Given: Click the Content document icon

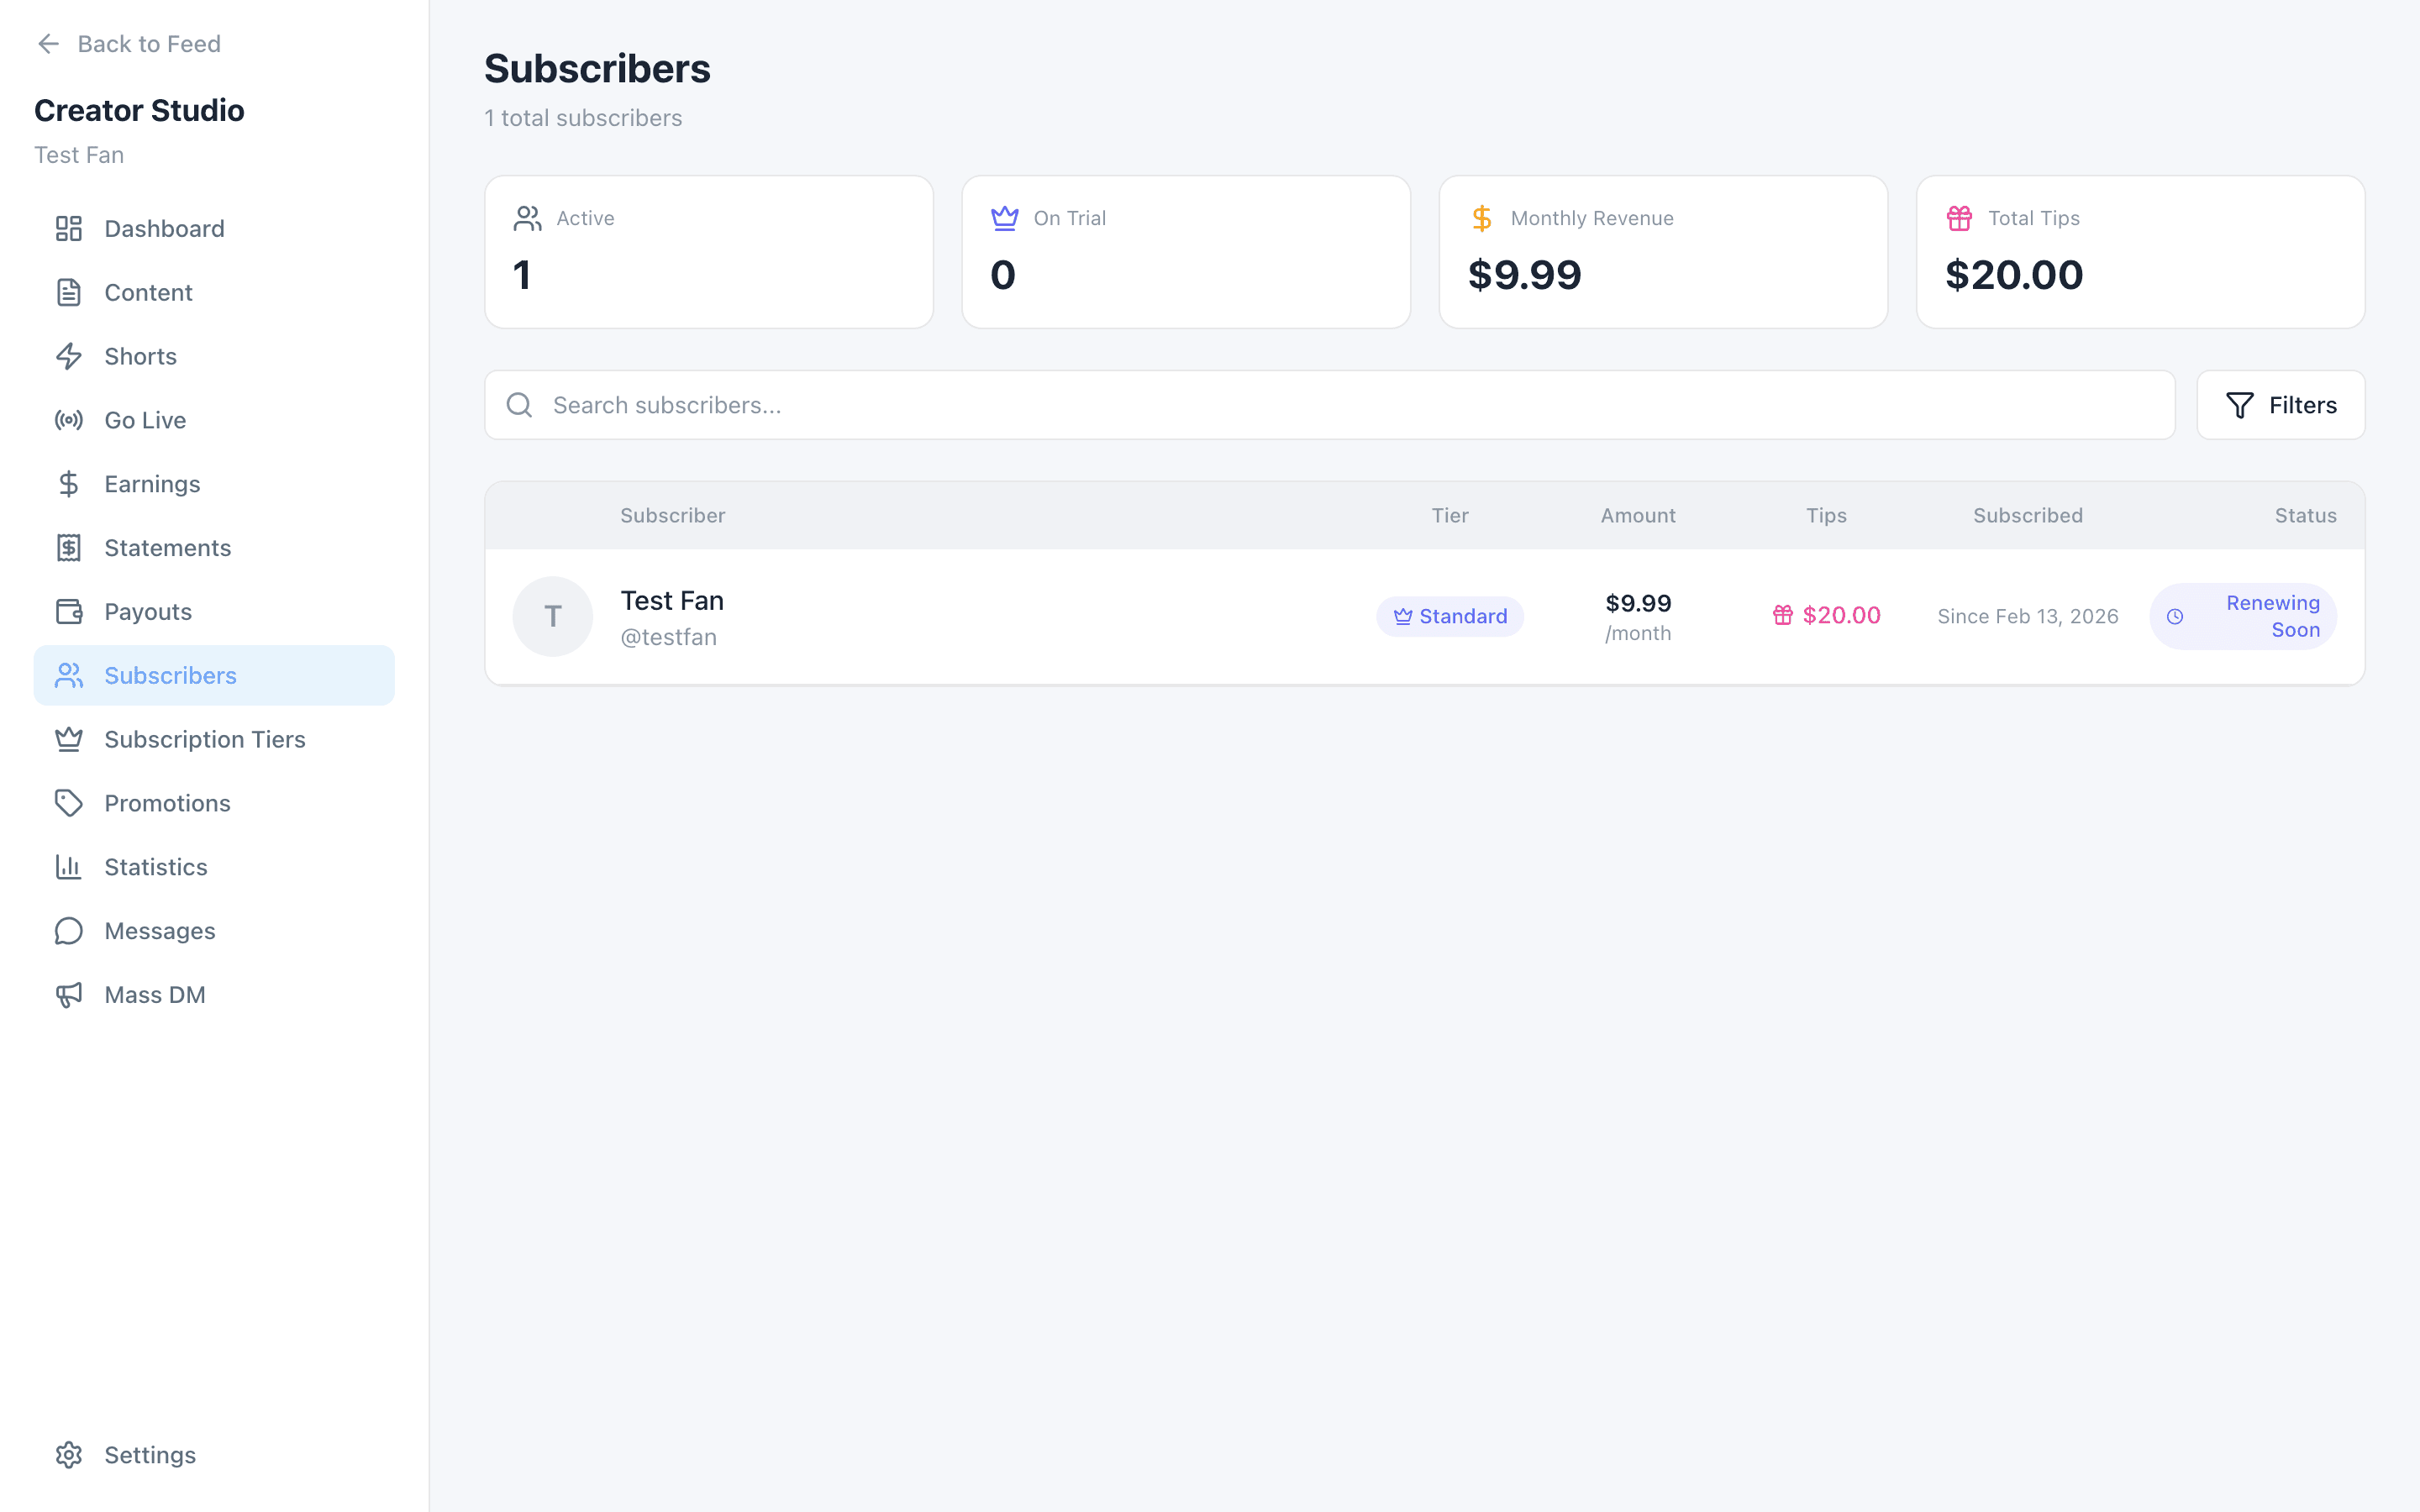Looking at the screenshot, I should tap(68, 293).
